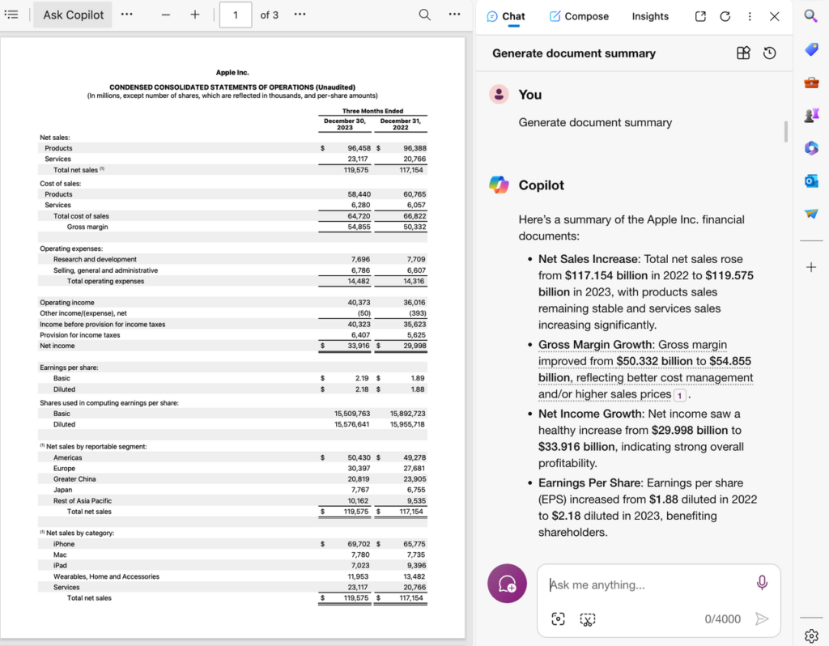This screenshot has width=829, height=646.
Task: Activate the microphone voice input icon
Action: click(x=762, y=583)
